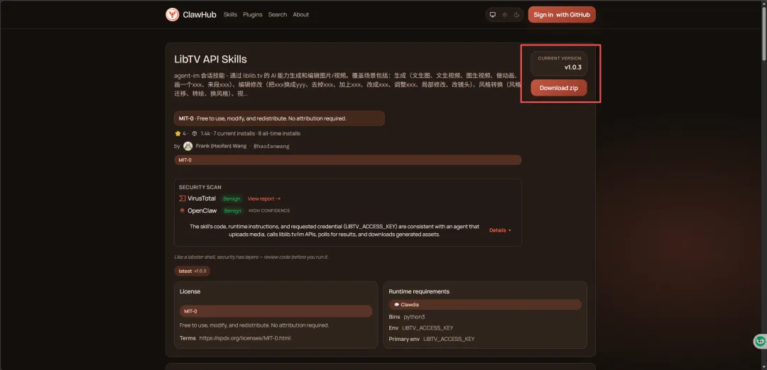This screenshot has width=767, height=370.
Task: Open the Plugins menu
Action: click(253, 15)
